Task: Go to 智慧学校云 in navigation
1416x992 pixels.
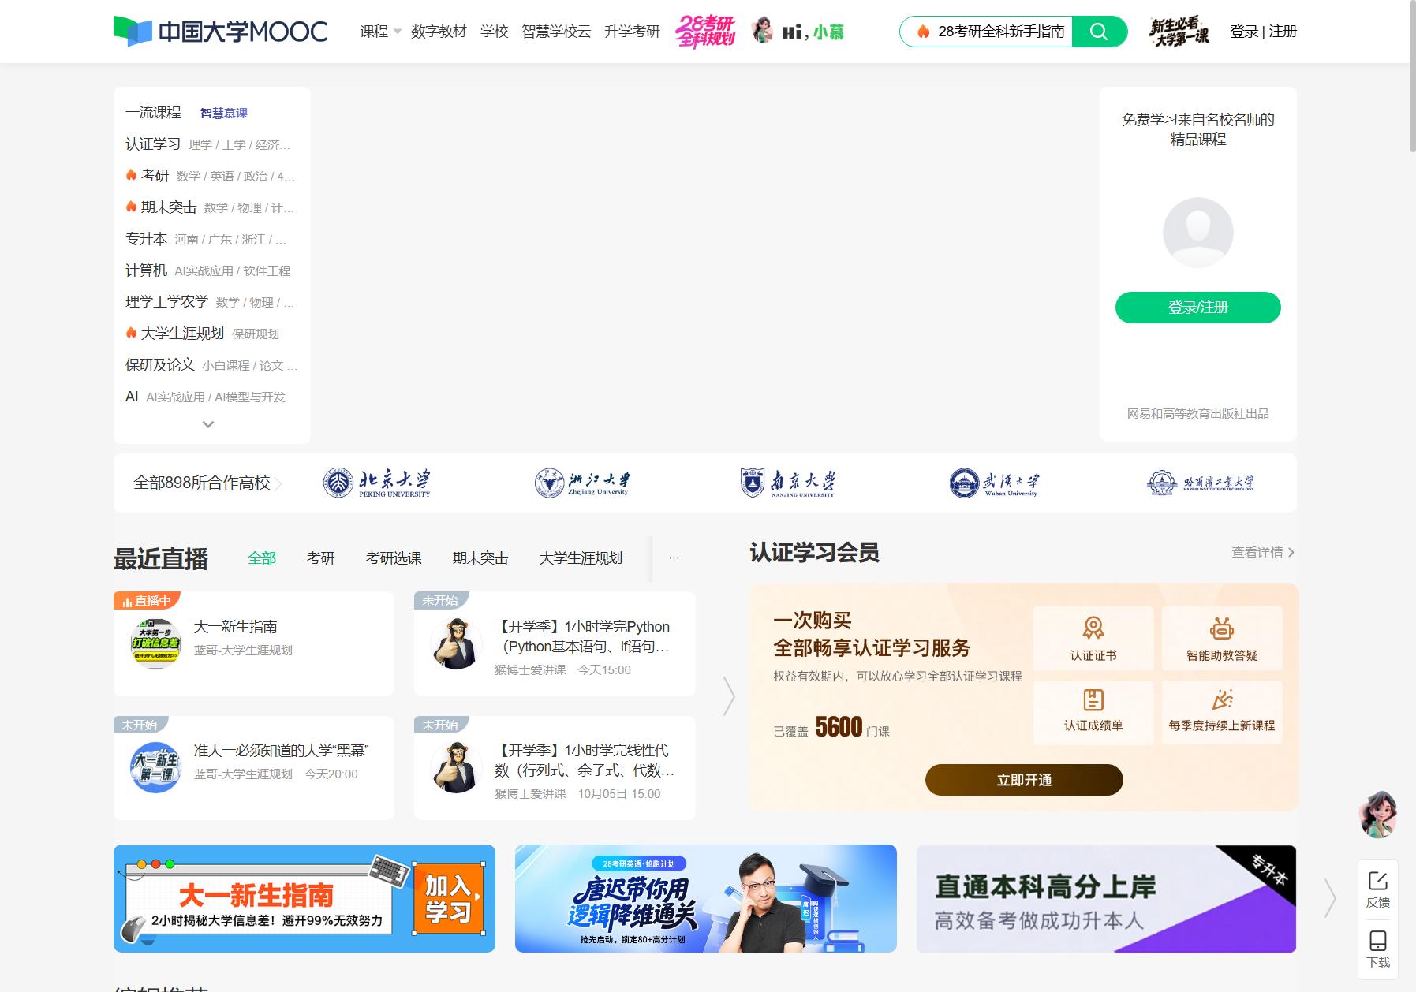Action: point(556,32)
